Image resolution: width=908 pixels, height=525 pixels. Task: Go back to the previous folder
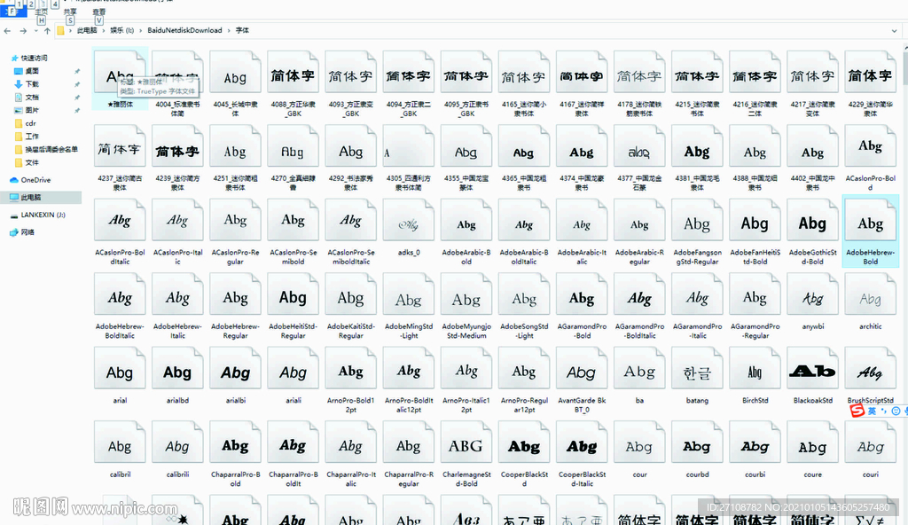tap(7, 31)
